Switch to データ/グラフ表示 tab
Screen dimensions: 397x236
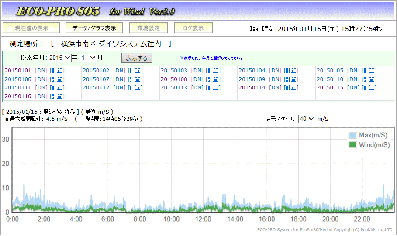click(94, 28)
